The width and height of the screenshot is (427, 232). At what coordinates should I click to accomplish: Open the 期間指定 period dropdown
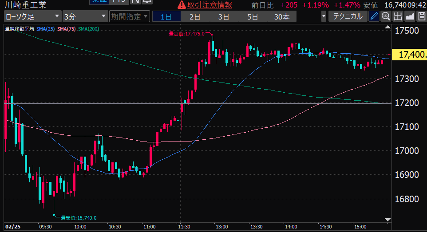coord(129,17)
